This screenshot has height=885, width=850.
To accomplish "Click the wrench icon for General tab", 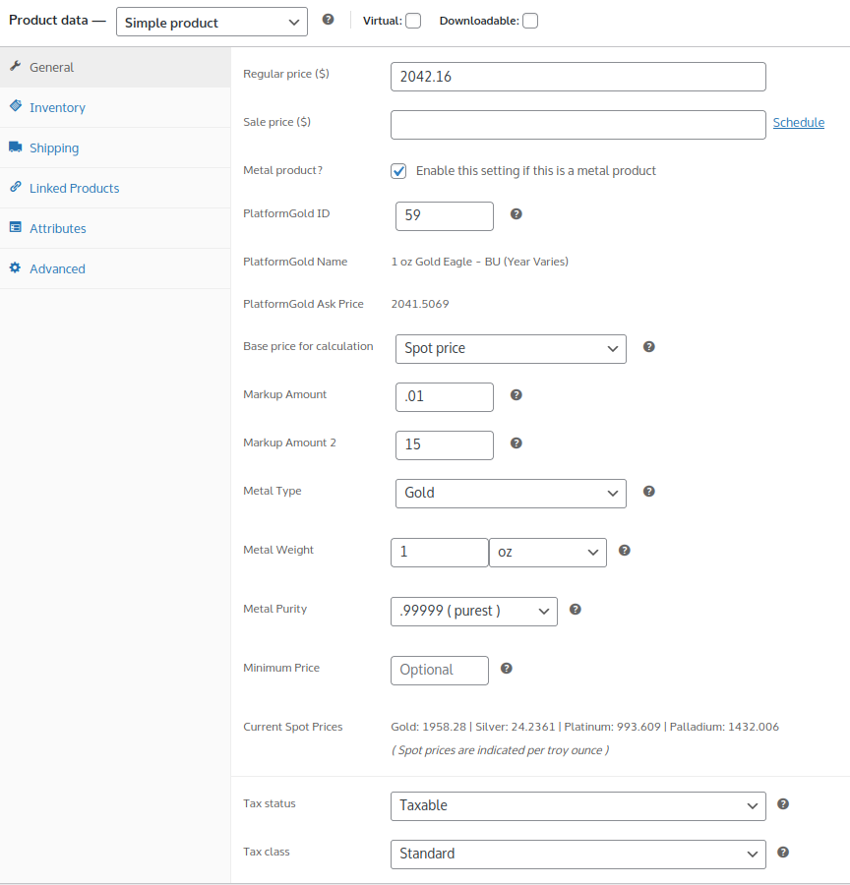I will click(16, 66).
